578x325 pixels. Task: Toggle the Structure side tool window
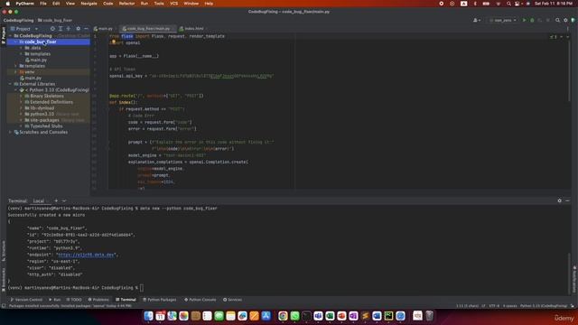[x=4, y=251]
